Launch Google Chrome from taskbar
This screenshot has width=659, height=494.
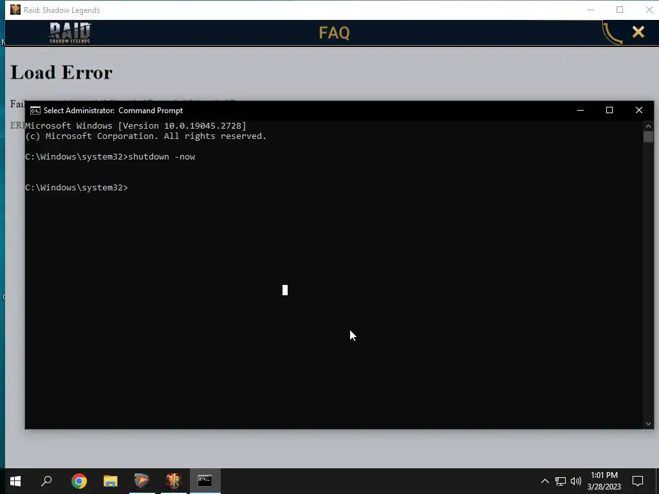tap(79, 481)
